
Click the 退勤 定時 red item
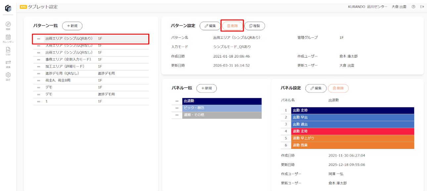(353, 131)
